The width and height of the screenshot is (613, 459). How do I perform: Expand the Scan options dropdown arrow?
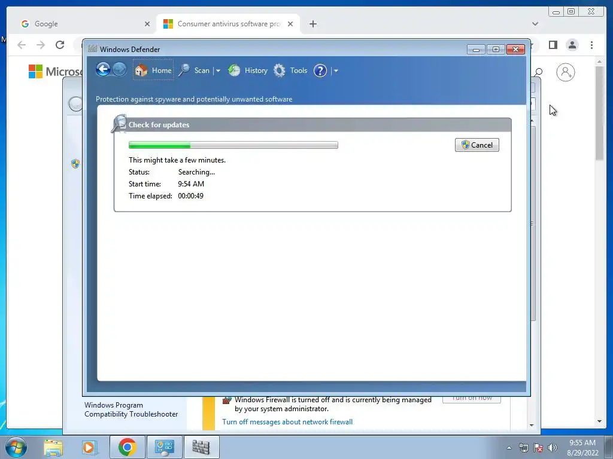tap(218, 71)
